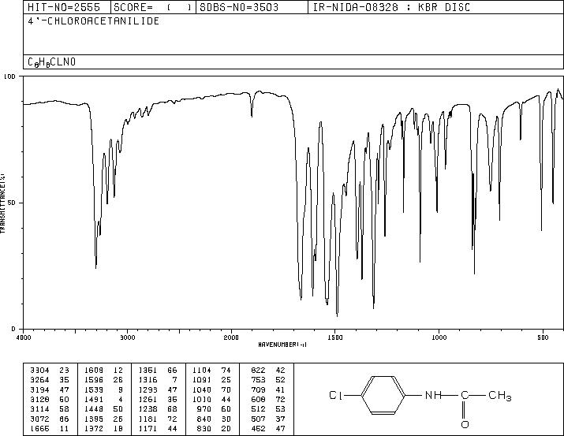Click the 100 label on the transmittance axis
Image resolution: width=564 pixels, height=436 pixels.
coord(9,76)
